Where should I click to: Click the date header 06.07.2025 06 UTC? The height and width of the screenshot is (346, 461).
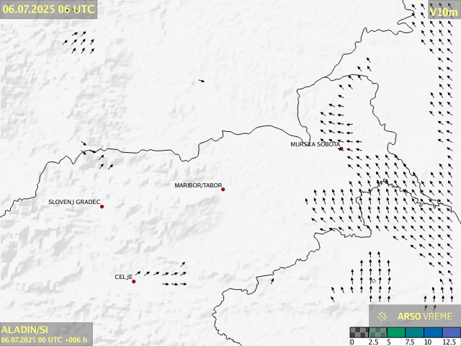tap(48, 9)
